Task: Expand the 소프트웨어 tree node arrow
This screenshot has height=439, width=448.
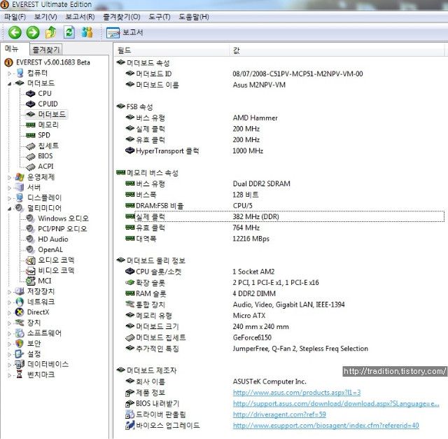Action: click(x=9, y=333)
